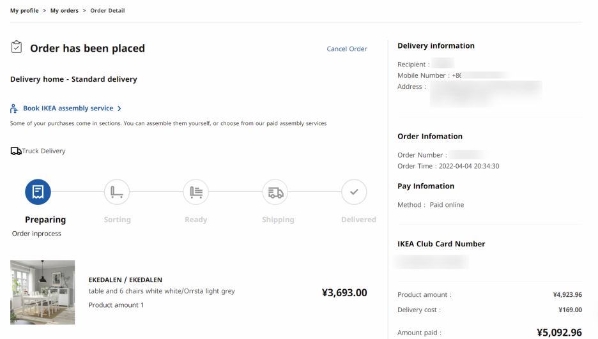Select the Sorting step icon
Screen dimensions: 598x339
tap(117, 192)
